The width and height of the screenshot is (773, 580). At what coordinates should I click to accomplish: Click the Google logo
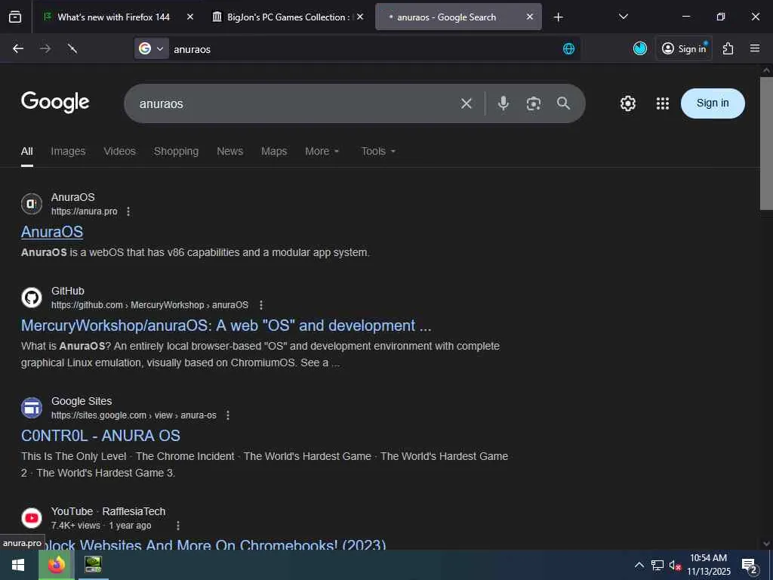(55, 102)
